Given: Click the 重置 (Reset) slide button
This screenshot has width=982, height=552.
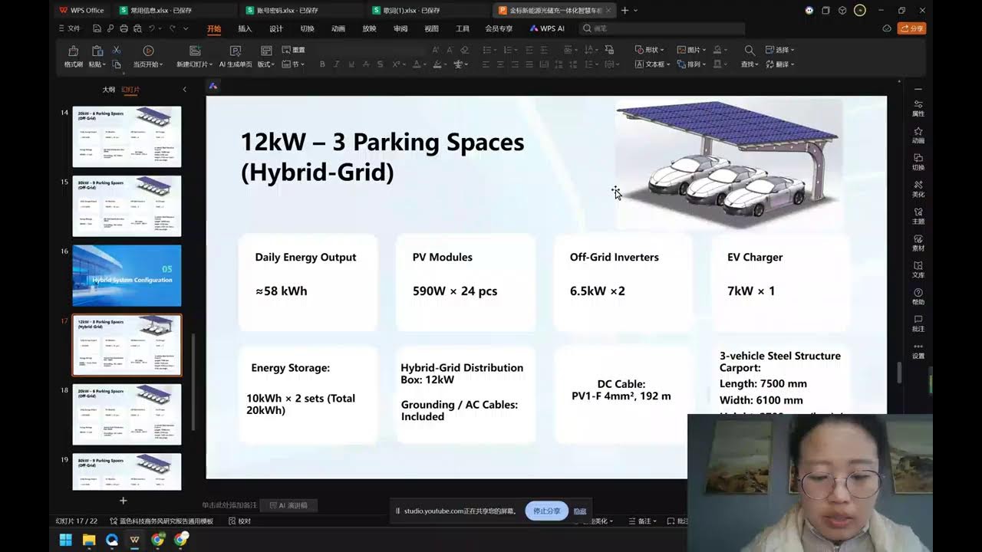Looking at the screenshot, I should [x=293, y=50].
